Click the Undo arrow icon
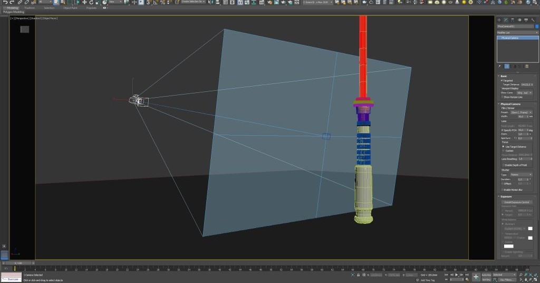 click(5, 2)
